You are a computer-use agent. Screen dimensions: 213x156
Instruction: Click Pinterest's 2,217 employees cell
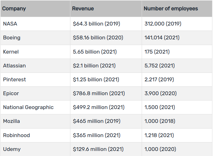tap(159, 79)
